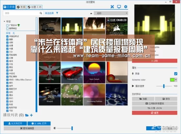
Task: Click the microphone icon beside 录音
Action: (133, 73)
